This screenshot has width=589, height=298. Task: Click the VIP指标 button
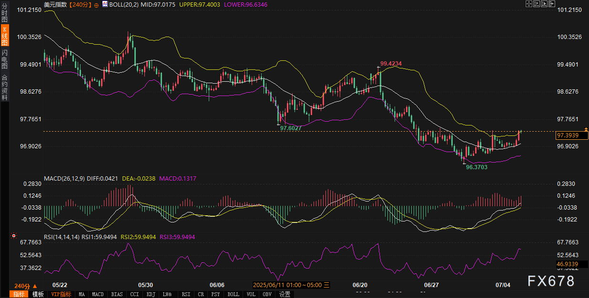tap(61, 294)
